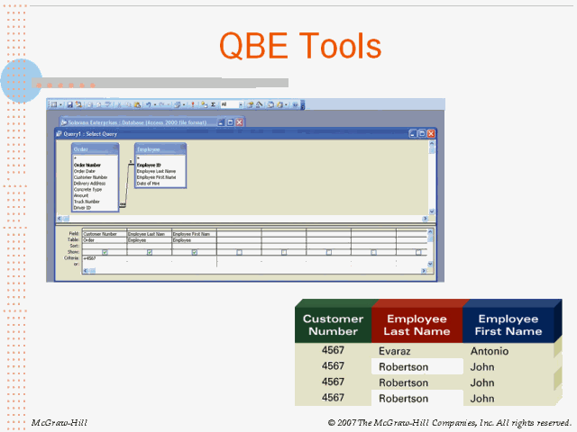This screenshot has width=577, height=432.
Task: Uncheck Show box under Customer Number
Action: pos(105,253)
